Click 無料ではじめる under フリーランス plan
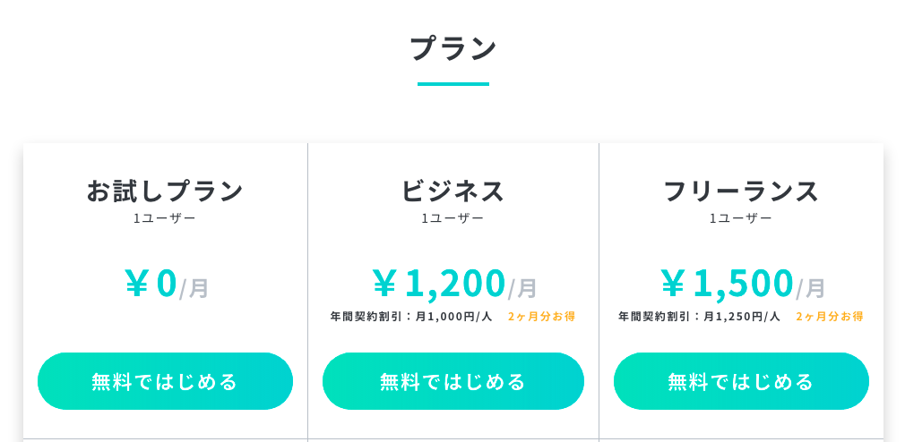905x442 pixels. pos(741,381)
